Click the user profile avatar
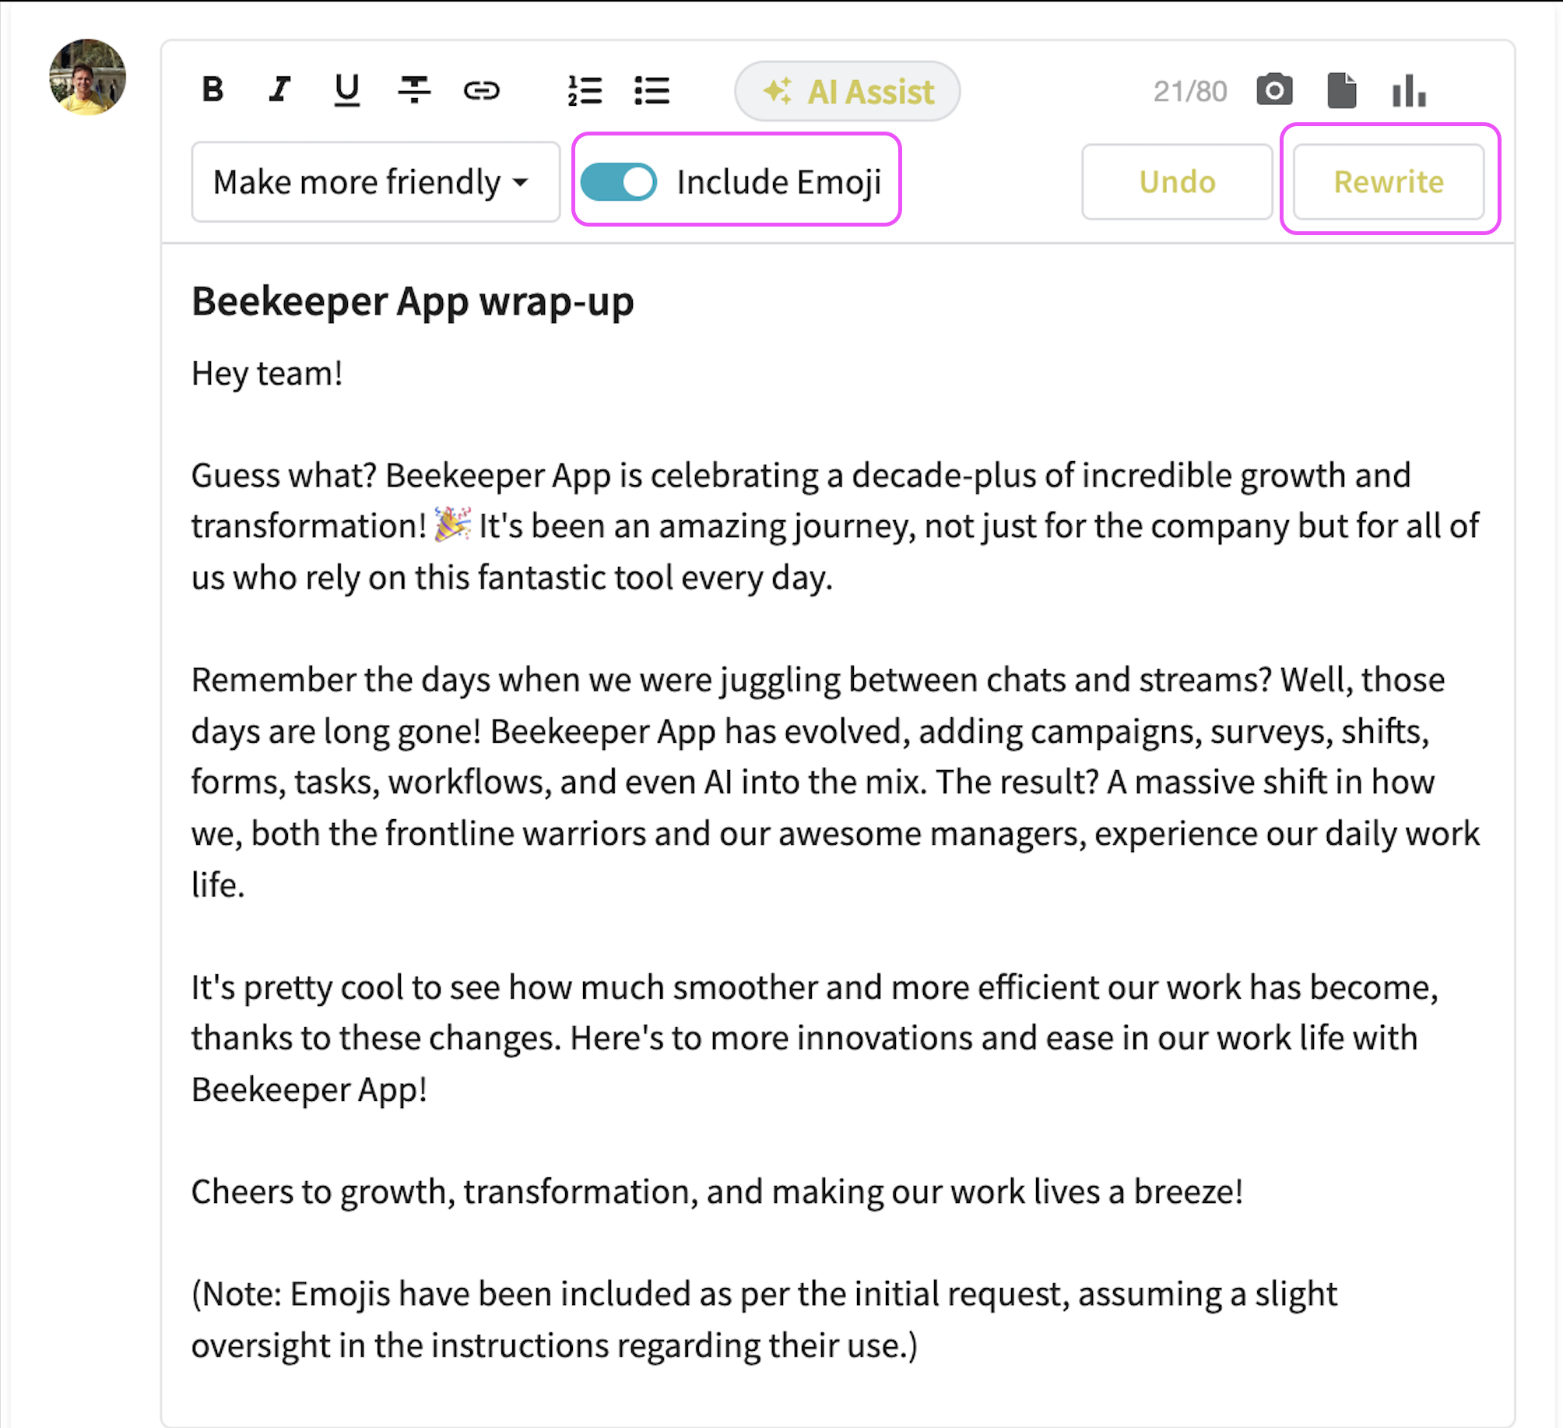 [x=87, y=77]
